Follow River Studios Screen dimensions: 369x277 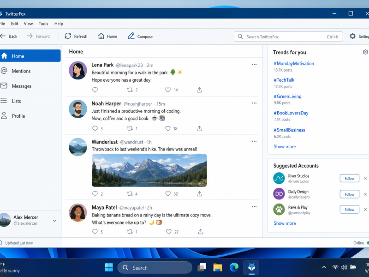(x=350, y=178)
